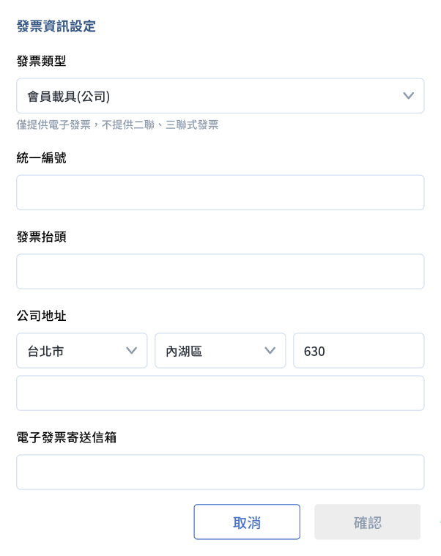Focus the 電子發票寄送信箱 email input
Screen dimensions: 441x556
tap(220, 472)
